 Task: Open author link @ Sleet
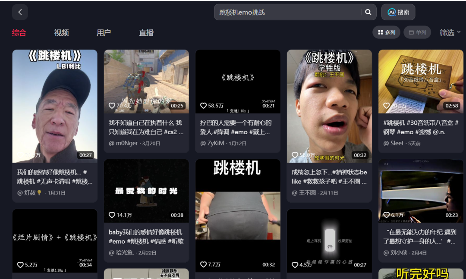[394, 143]
